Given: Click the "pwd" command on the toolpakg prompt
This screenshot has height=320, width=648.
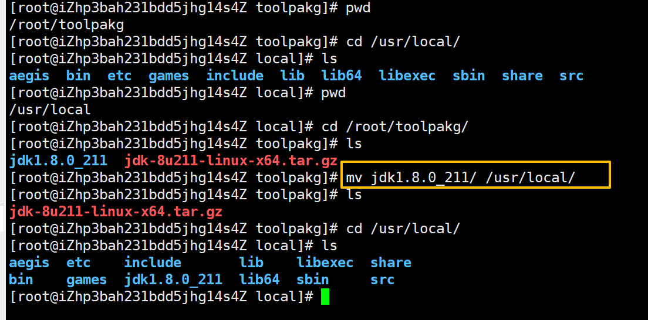Looking at the screenshot, I should [x=358, y=8].
